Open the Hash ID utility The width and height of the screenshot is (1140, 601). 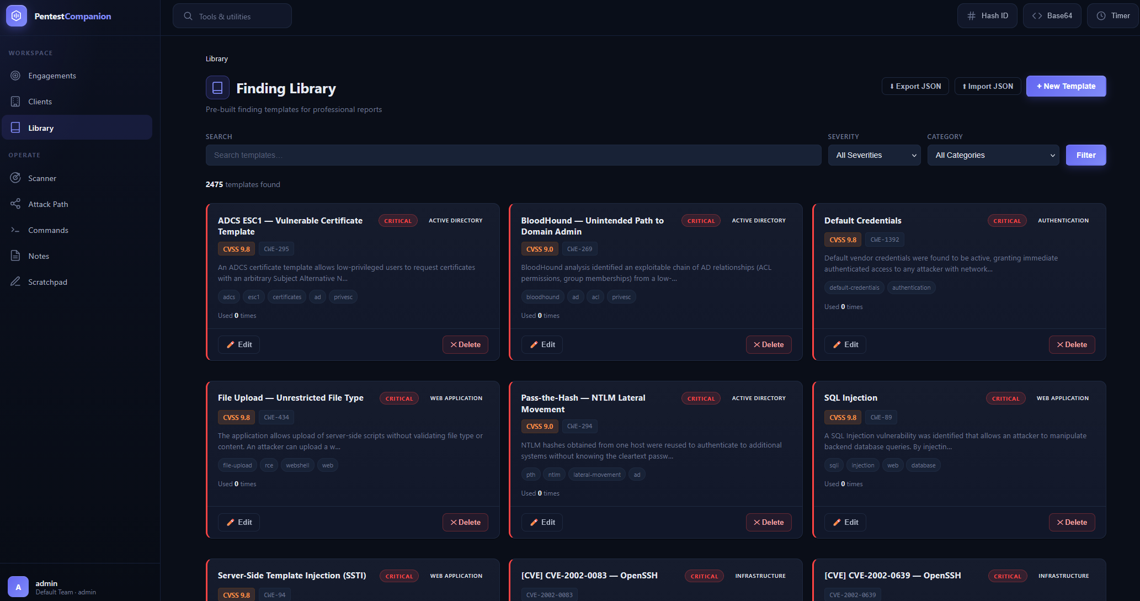[x=987, y=16]
